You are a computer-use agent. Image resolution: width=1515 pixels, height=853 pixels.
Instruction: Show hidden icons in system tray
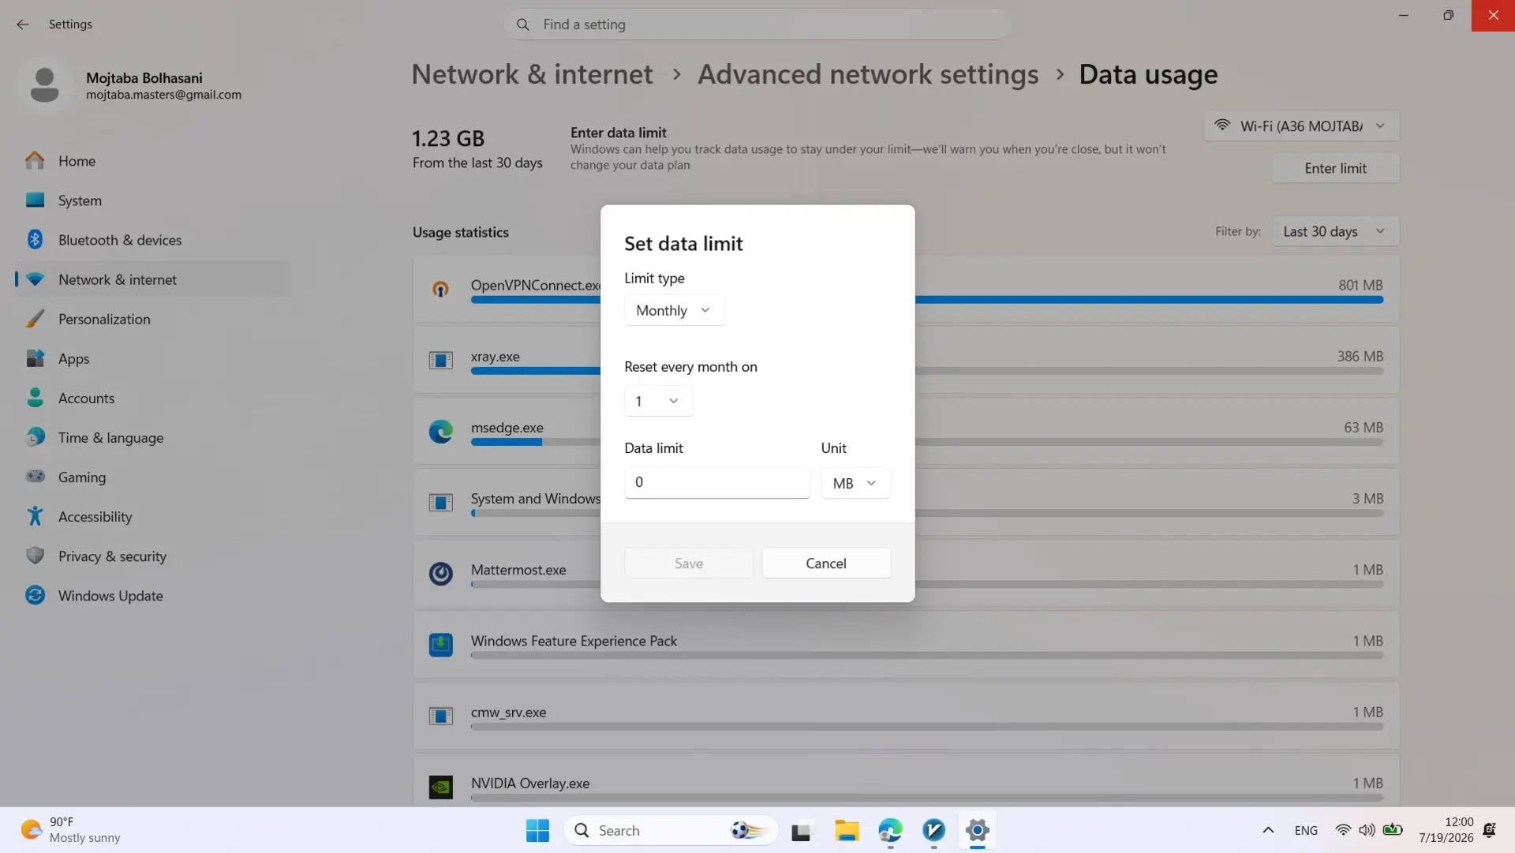tap(1268, 830)
